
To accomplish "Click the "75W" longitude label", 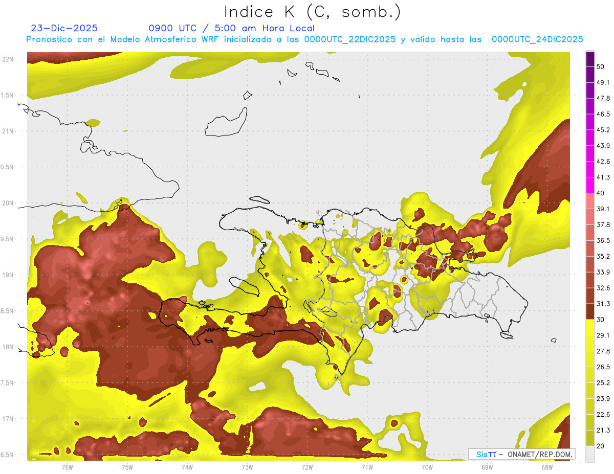I will (x=127, y=467).
